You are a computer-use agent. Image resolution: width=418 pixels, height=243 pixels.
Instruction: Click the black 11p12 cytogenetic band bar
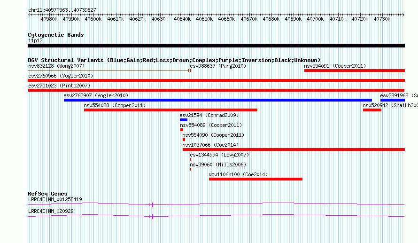216,46
